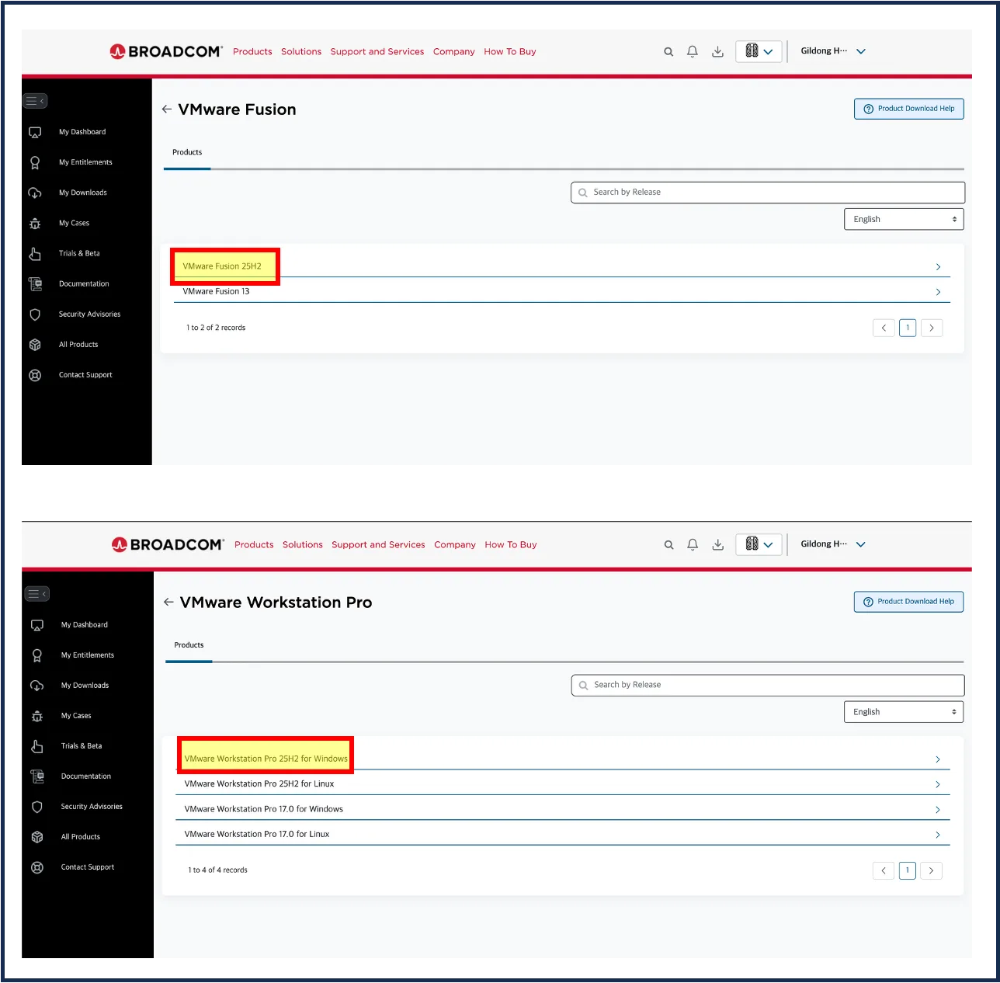
Task: Go back using arrow beside VMware Fusion title
Action: 167,109
